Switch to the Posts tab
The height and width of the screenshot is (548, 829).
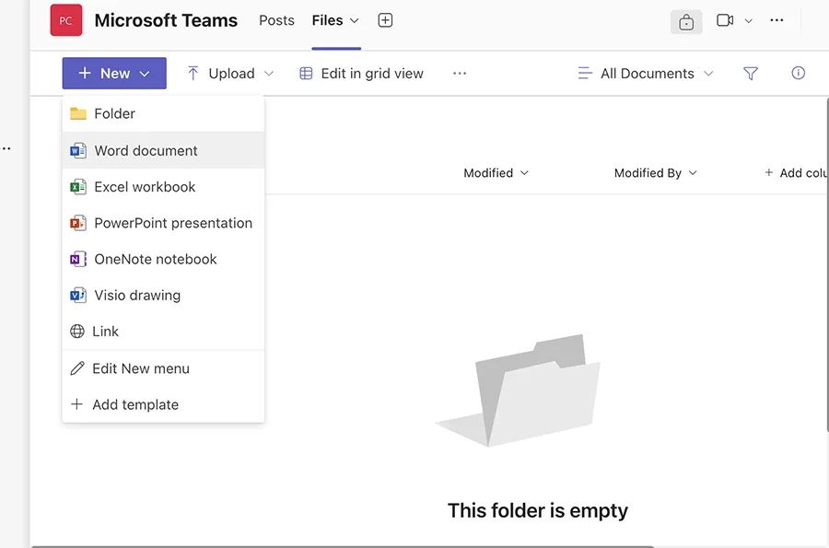coord(276,20)
